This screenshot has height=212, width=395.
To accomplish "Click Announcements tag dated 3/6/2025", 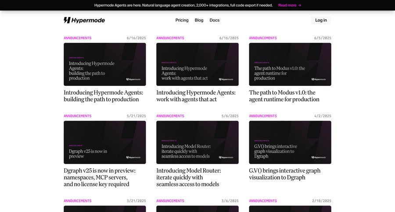I will click(x=170, y=201).
